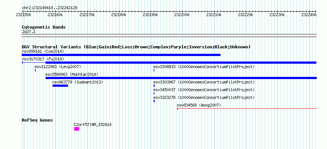
Task: Click the chr2:232149419..232242128 coordinates text
Action: pyautogui.click(x=50, y=8)
